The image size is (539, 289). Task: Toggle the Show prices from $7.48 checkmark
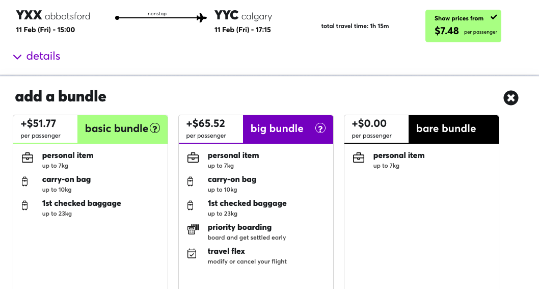point(493,17)
